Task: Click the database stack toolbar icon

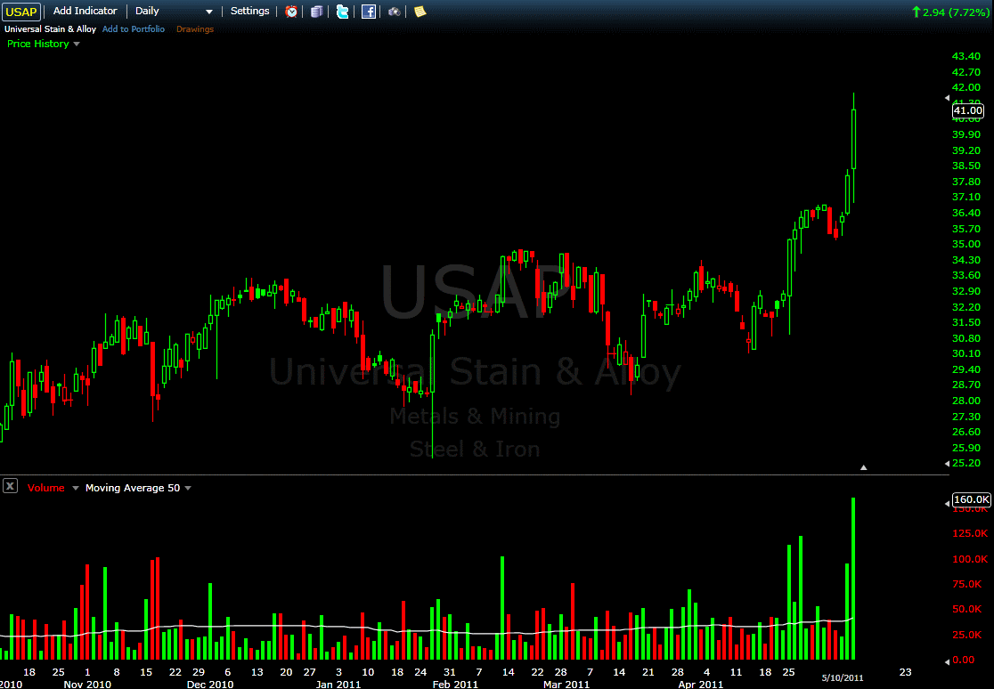Action: [316, 12]
